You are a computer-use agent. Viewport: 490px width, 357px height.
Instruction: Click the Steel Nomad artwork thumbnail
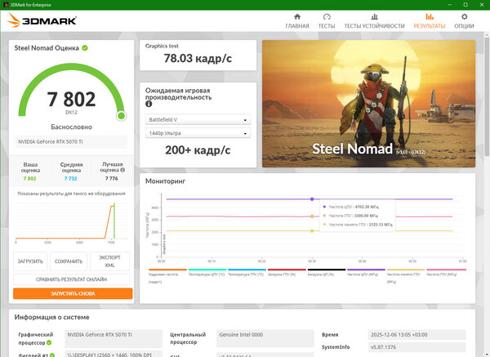point(369,104)
